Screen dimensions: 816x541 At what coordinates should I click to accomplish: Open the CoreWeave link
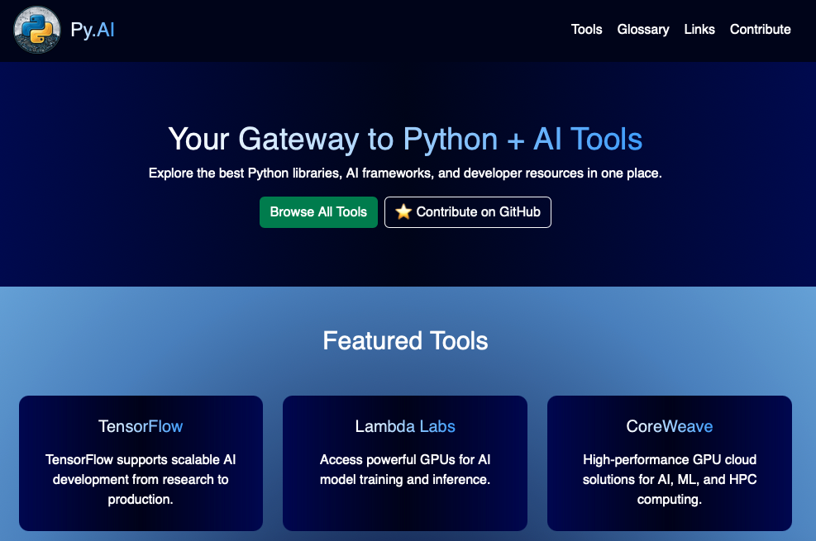[x=669, y=426]
